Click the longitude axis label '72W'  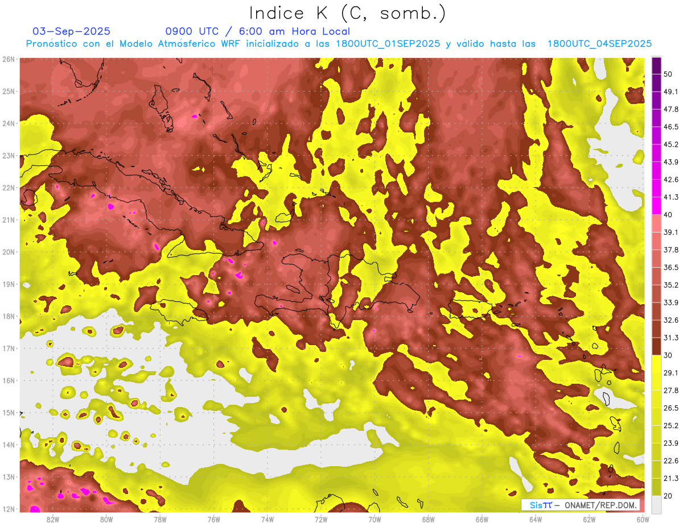pos(321,519)
